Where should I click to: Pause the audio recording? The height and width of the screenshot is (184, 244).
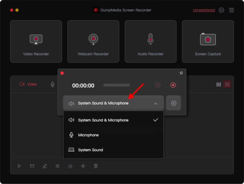158,85
